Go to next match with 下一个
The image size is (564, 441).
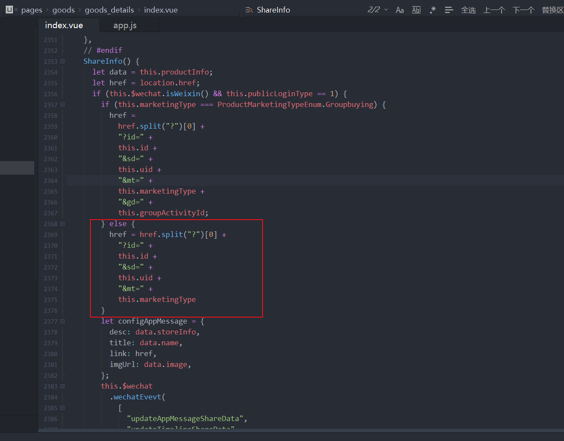pyautogui.click(x=523, y=10)
